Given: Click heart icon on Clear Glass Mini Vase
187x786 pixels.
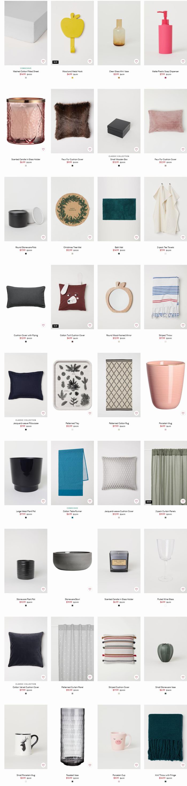Looking at the screenshot, I should (x=137, y=61).
